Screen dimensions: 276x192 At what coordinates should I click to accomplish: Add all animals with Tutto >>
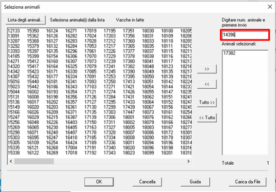click(207, 102)
